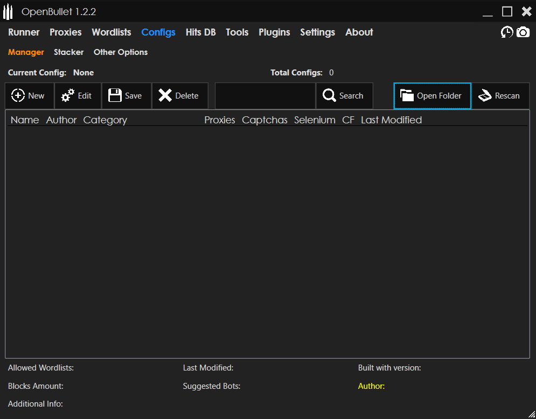
Task: Click the Total Configs: label
Action: [x=296, y=73]
